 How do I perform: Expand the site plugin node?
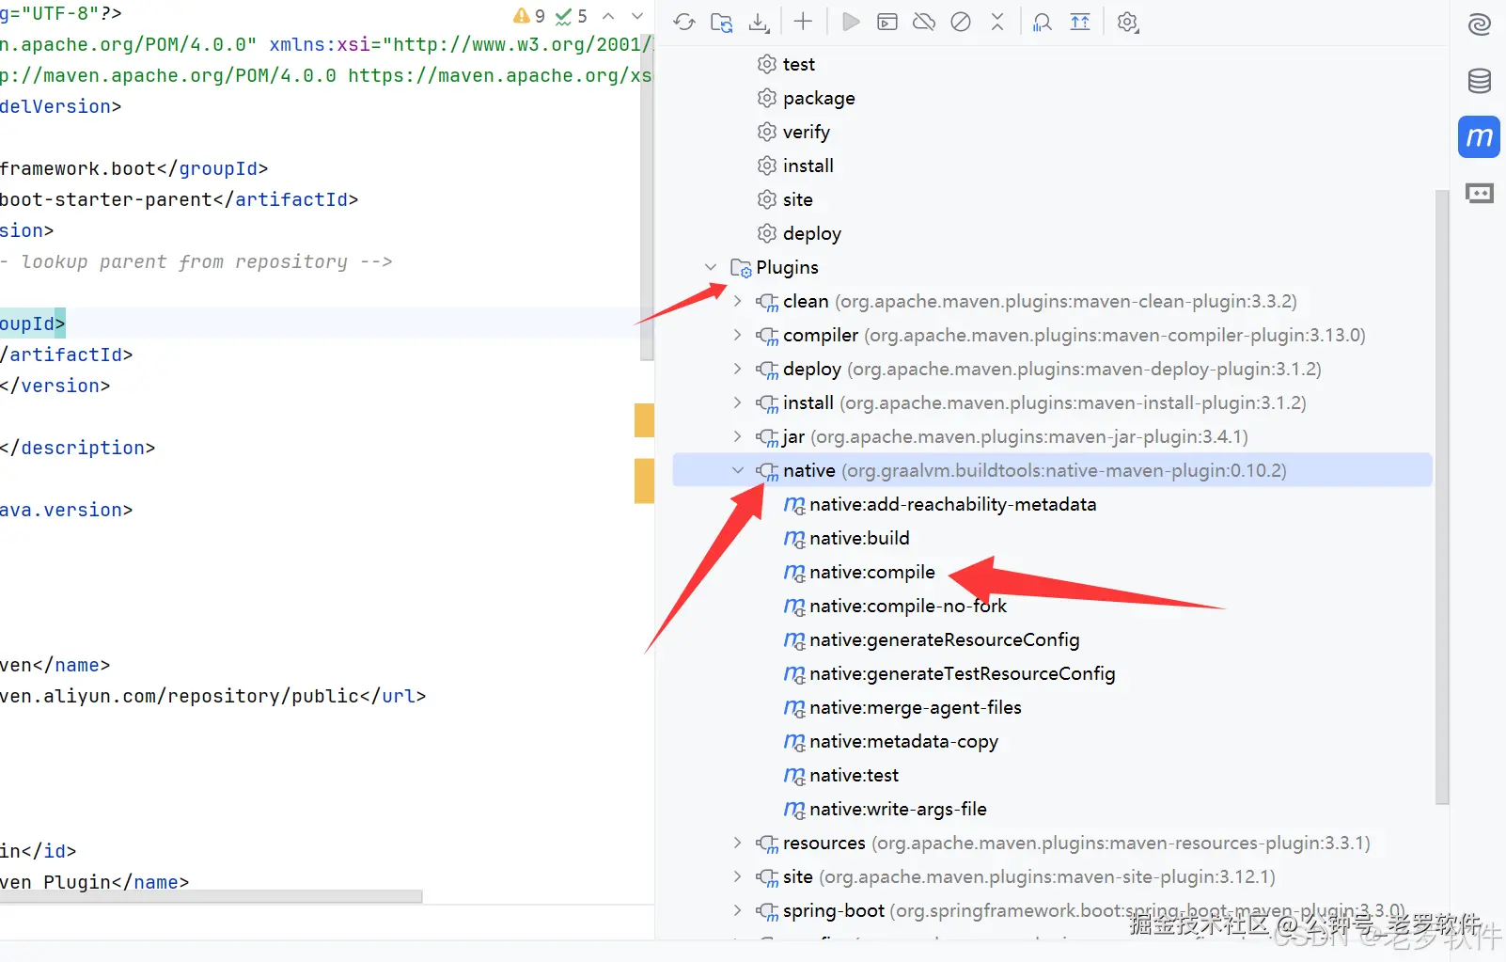pyautogui.click(x=738, y=876)
